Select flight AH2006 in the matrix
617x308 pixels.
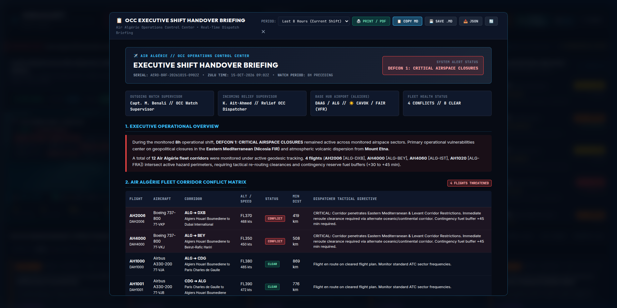[x=138, y=216]
